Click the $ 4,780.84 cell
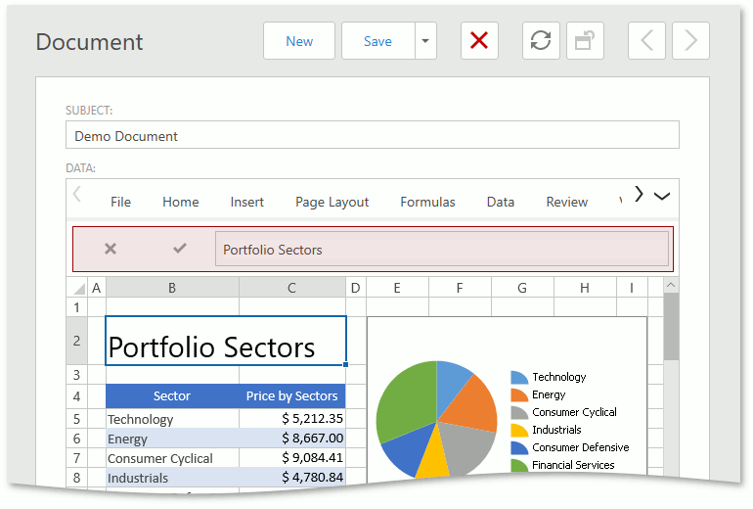This screenshot has width=753, height=509. (x=292, y=478)
